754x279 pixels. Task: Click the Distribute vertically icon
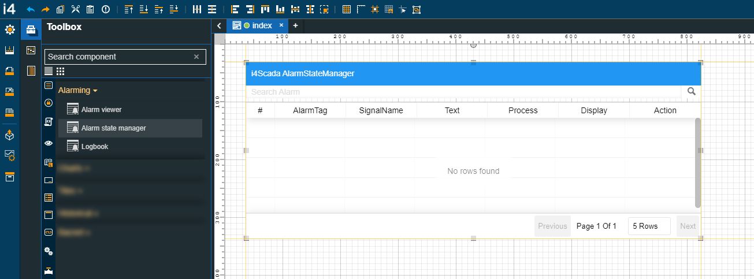[212, 9]
